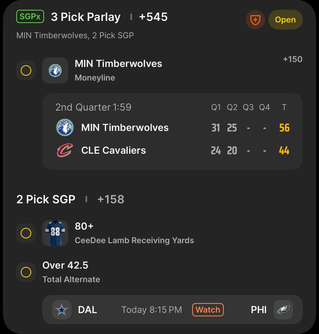
Task: Select the MIN Timberwolves, 2 Pick SGP subtitle
Action: pos(75,36)
